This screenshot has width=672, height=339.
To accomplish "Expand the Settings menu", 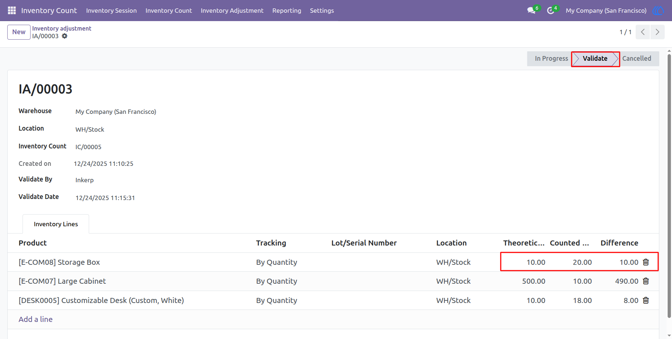I will [x=322, y=11].
